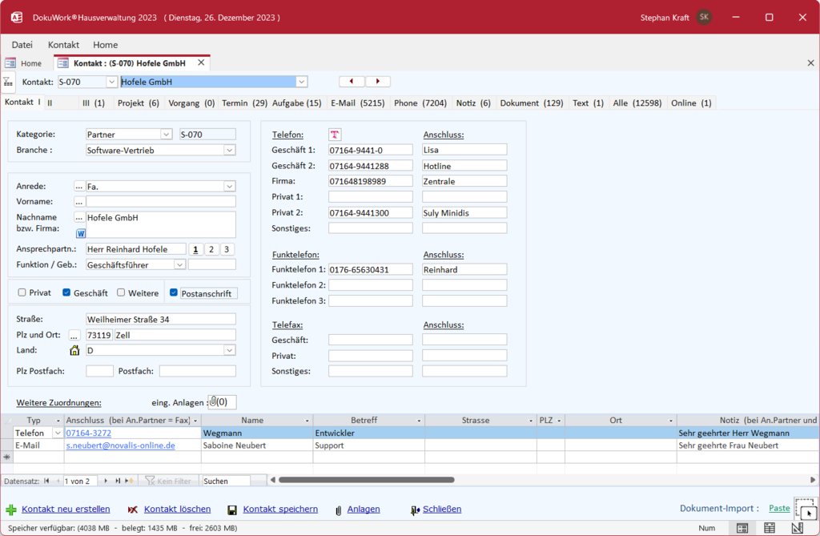
Task: Click the Kontakt löschen delete icon
Action: coord(133,510)
